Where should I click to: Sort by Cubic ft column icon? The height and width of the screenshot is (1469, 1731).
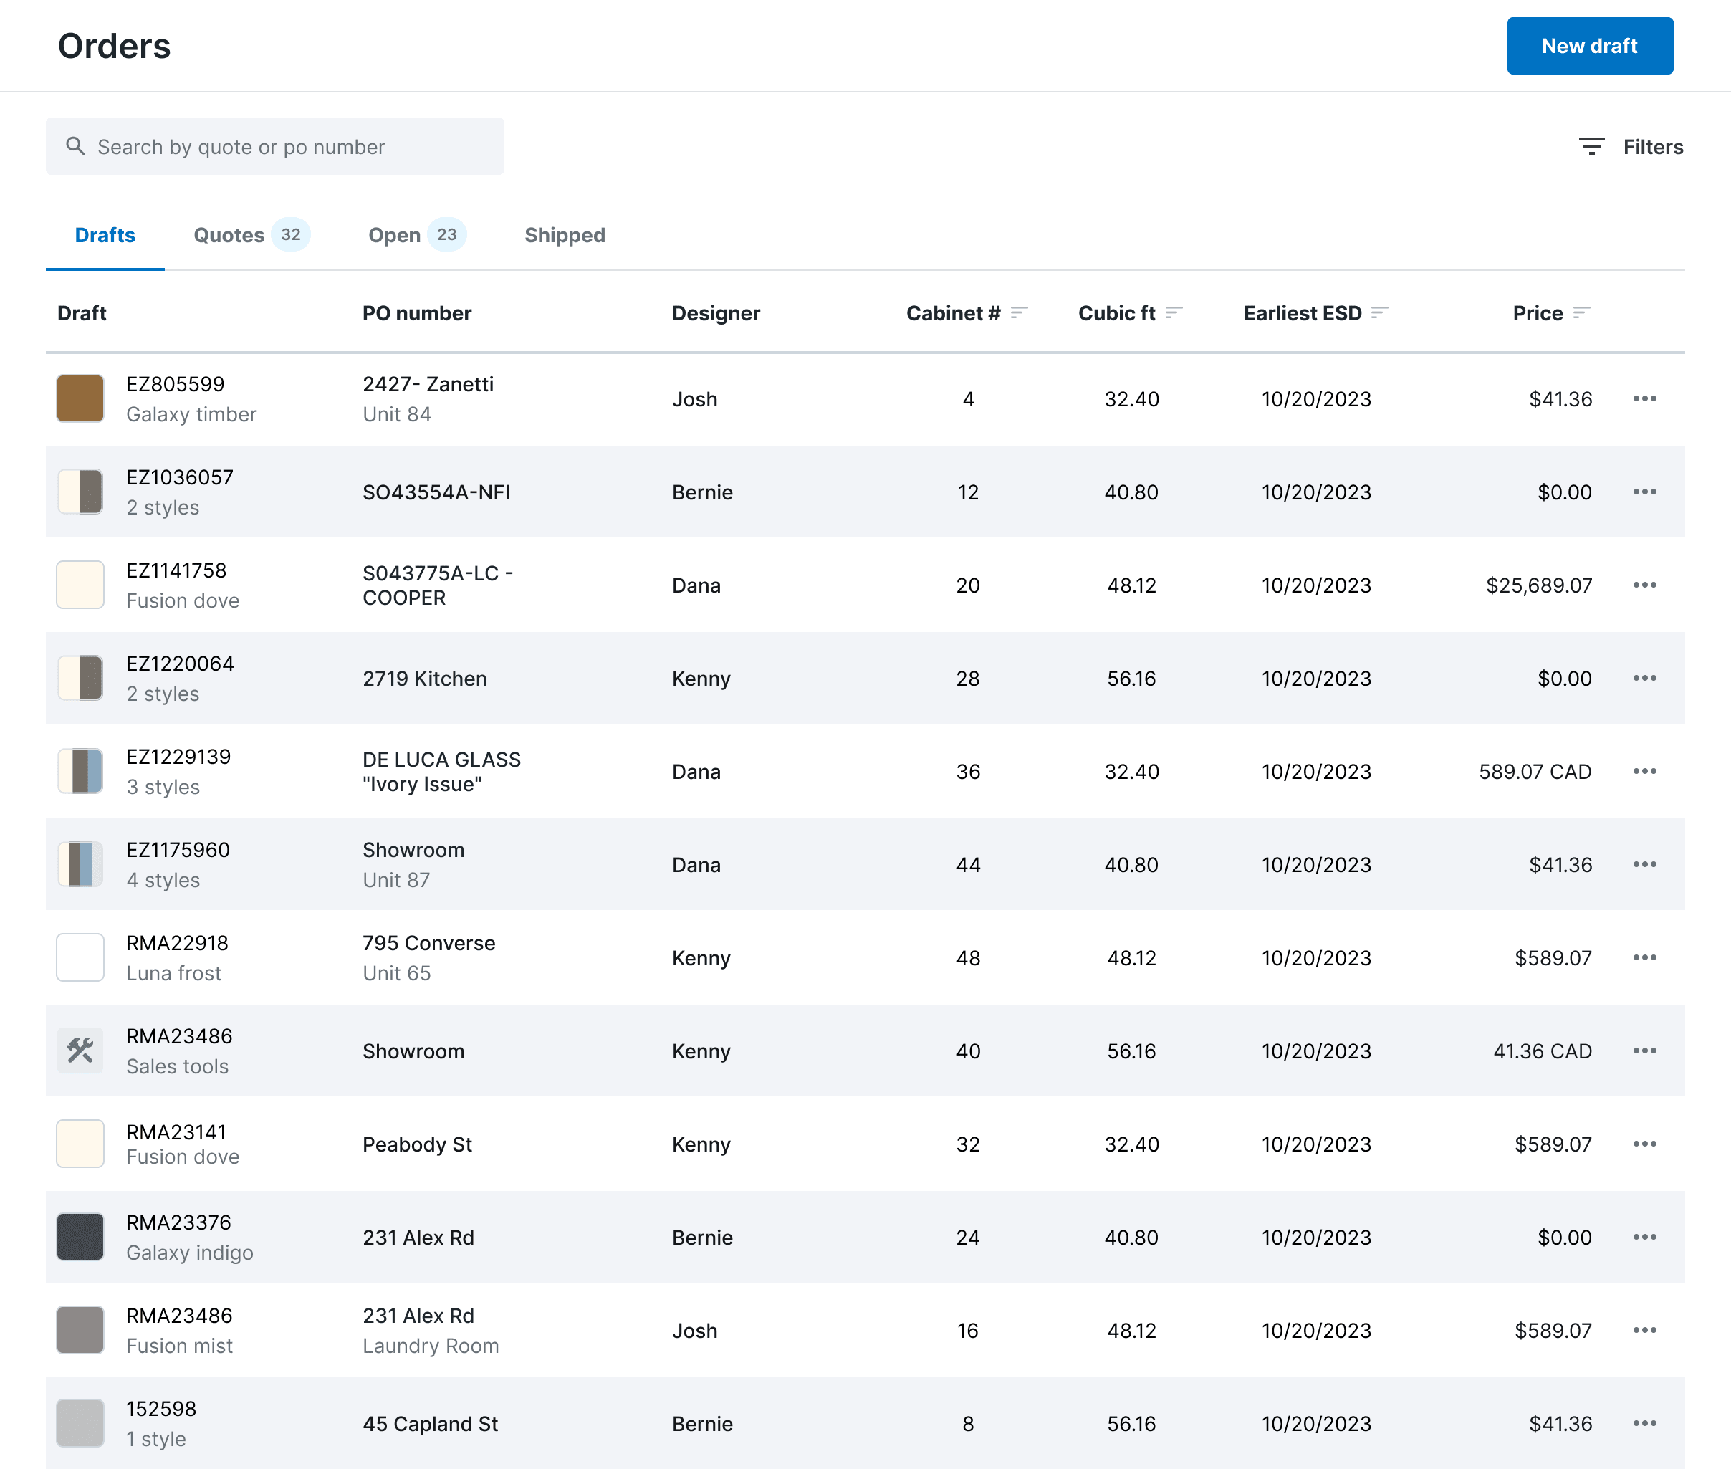(1174, 313)
